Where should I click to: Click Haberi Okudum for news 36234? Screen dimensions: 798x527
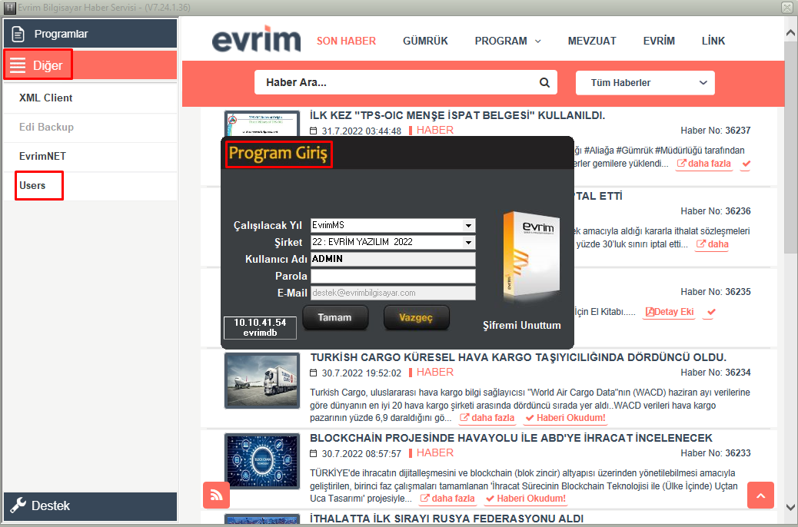(x=565, y=418)
